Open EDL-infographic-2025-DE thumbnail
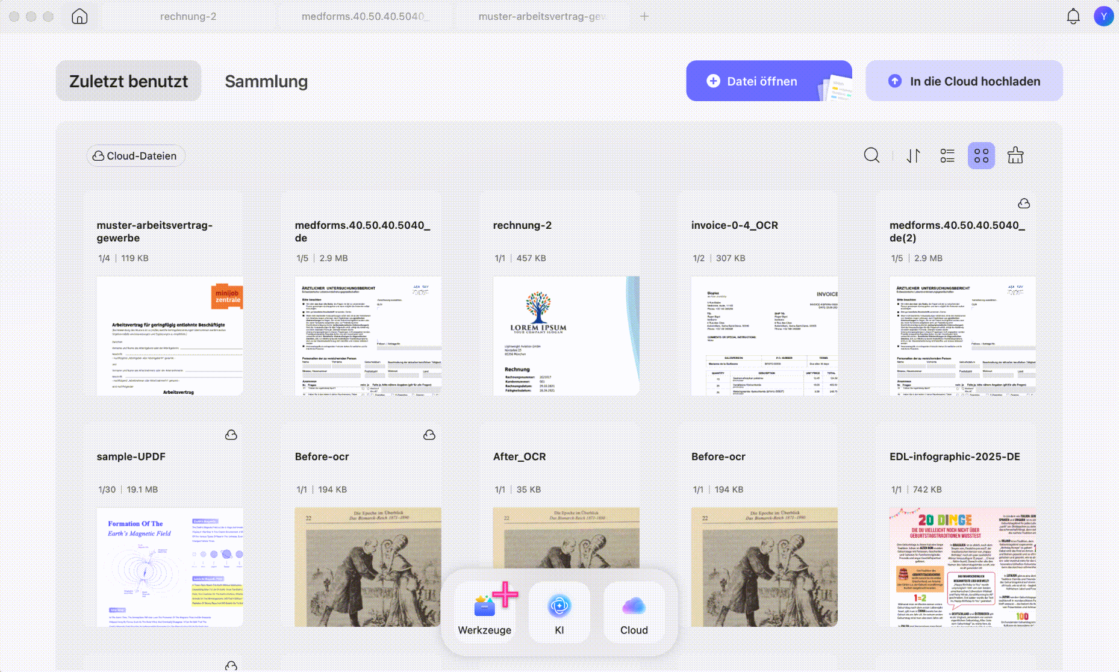The height and width of the screenshot is (672, 1119). tap(962, 567)
